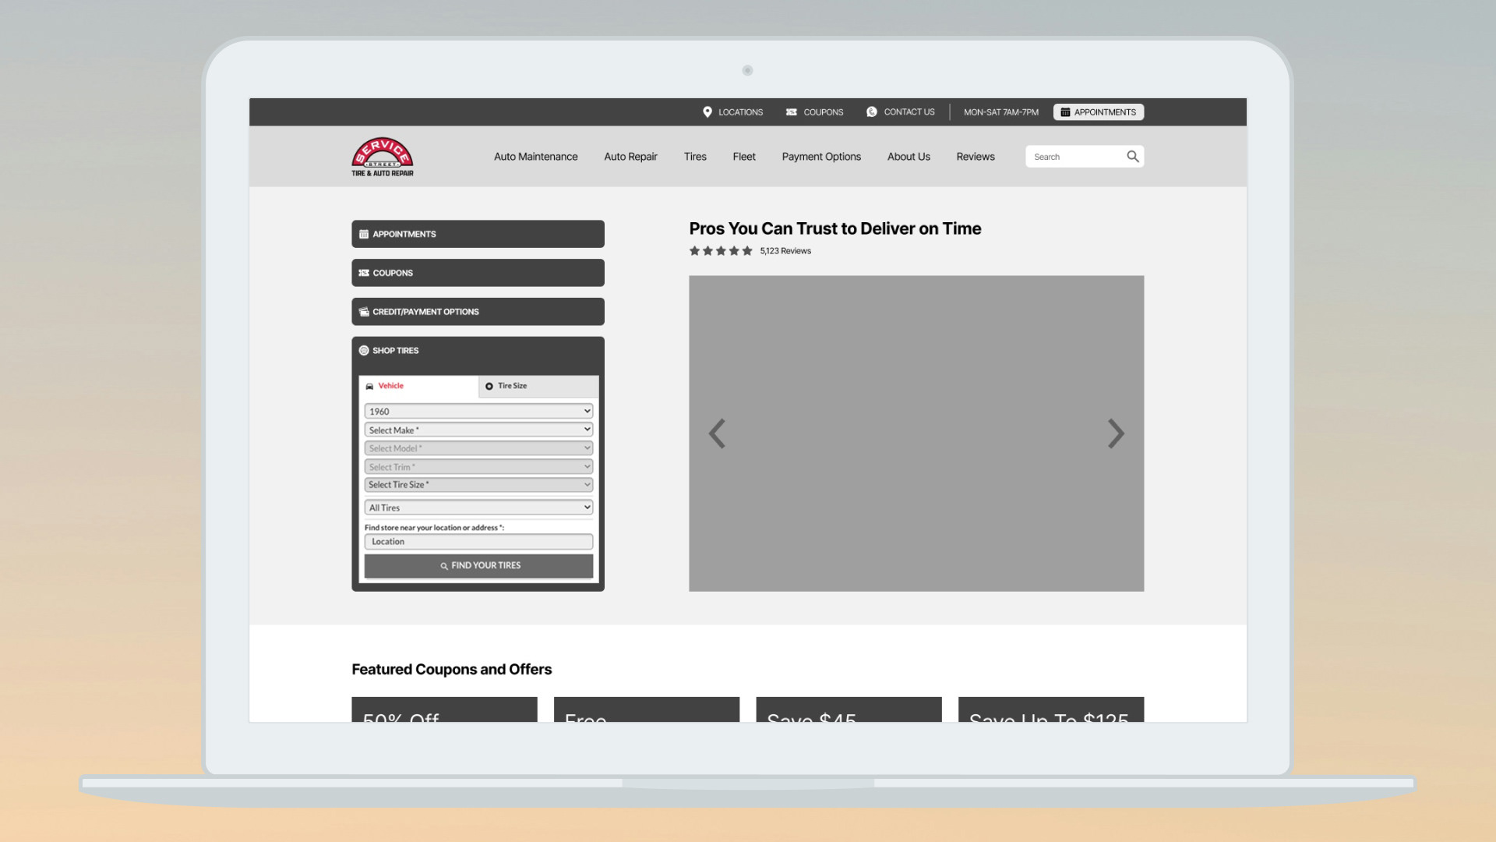Open the 5,123 Reviews link

[785, 251]
